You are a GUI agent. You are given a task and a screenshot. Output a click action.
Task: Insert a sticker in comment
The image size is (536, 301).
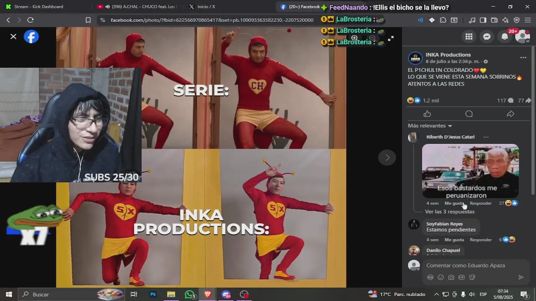[x=472, y=277]
